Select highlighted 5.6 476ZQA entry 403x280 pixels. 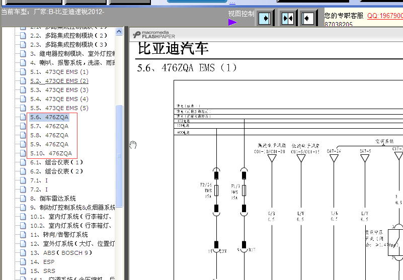pyautogui.click(x=49, y=117)
